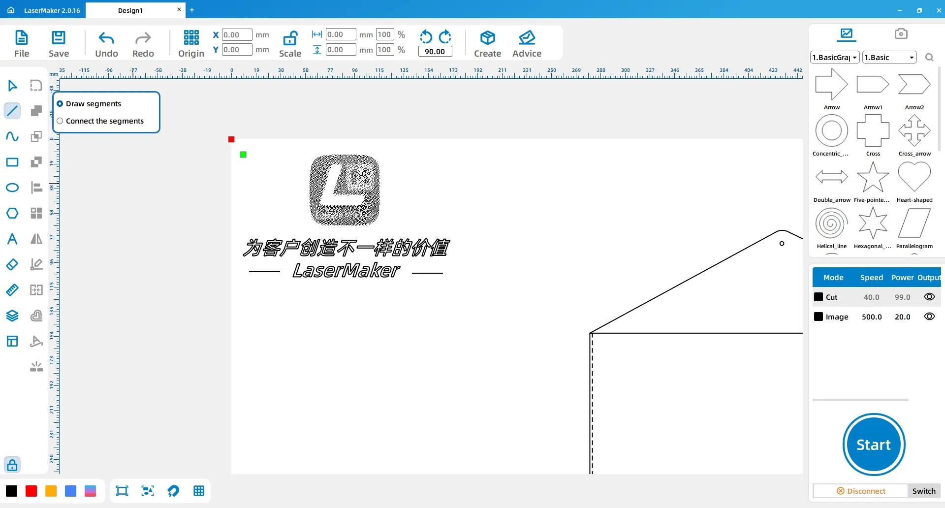Insert the Helical_line shape

[831, 223]
